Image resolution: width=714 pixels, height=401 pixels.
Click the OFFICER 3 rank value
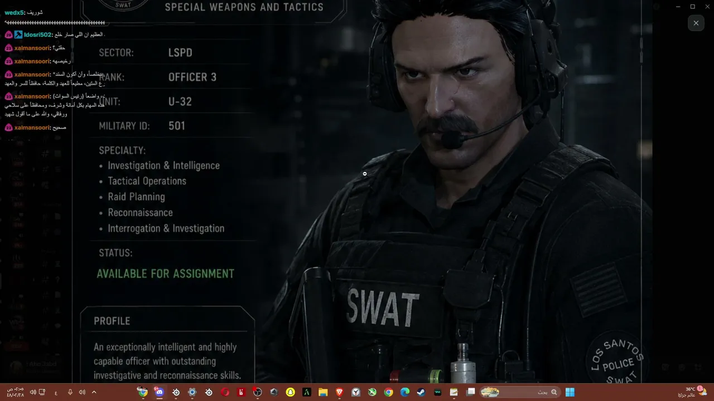[x=192, y=77]
